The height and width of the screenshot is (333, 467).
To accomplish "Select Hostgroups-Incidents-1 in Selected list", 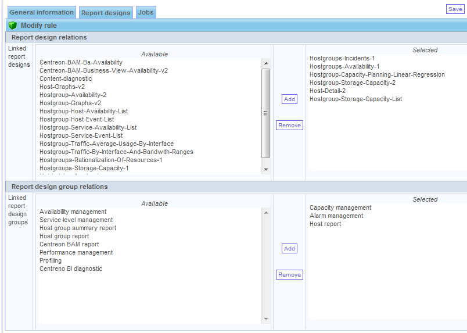I will coord(342,58).
